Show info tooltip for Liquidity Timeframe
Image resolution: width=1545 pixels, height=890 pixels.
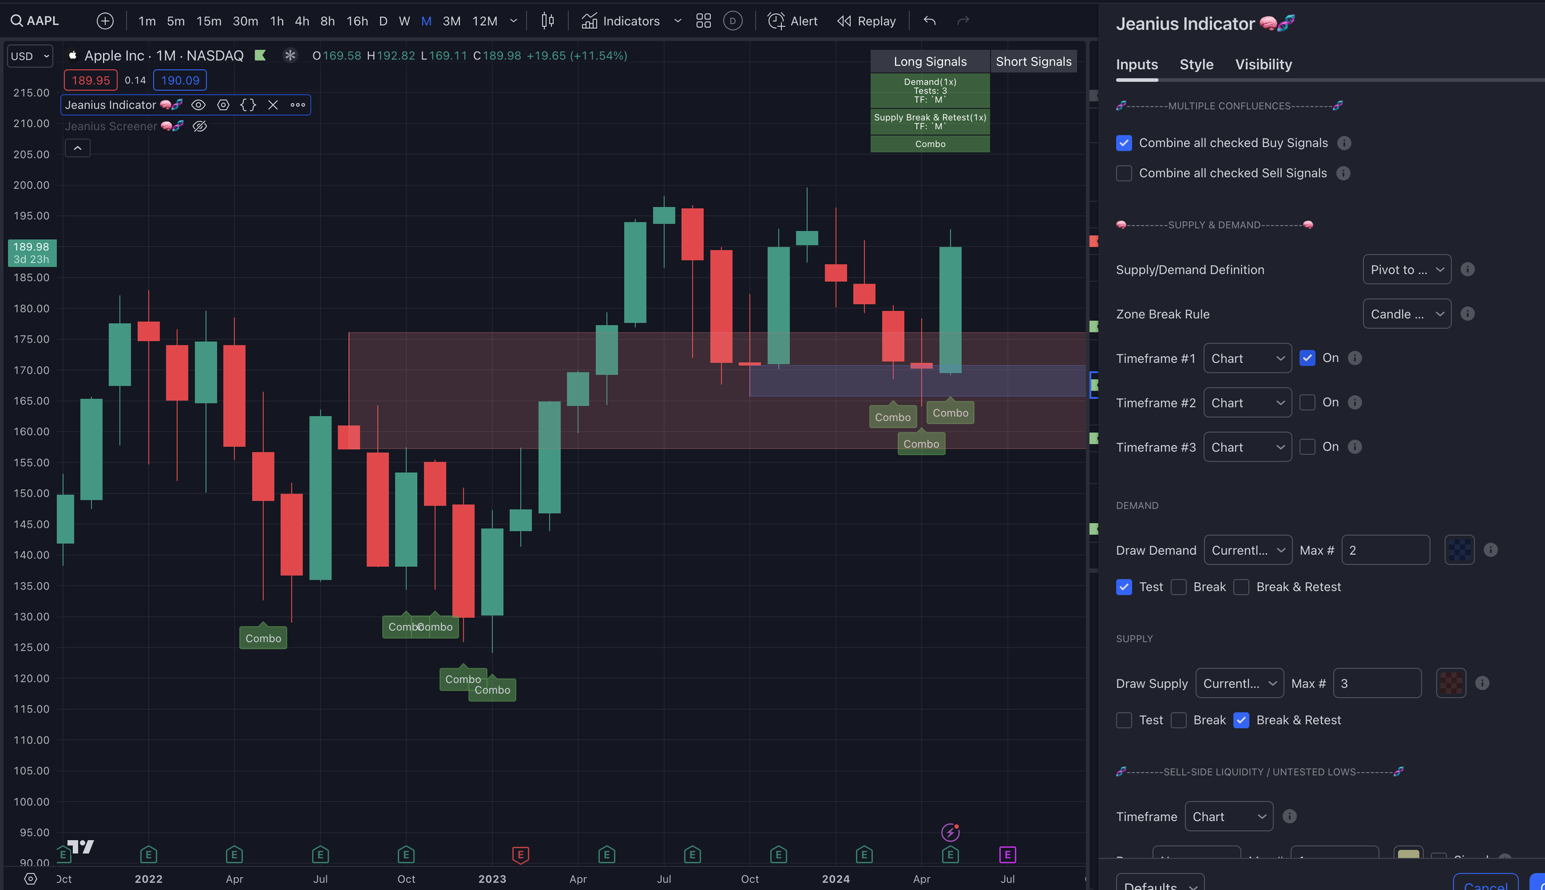point(1289,816)
